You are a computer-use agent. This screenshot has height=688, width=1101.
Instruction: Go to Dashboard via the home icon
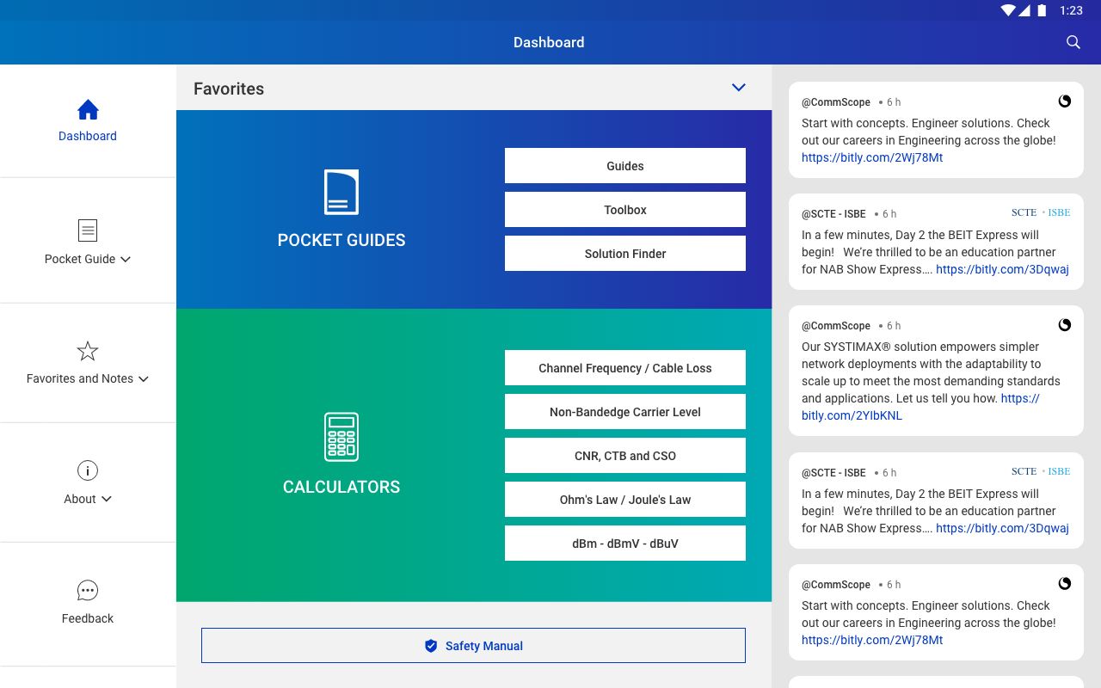point(88,109)
